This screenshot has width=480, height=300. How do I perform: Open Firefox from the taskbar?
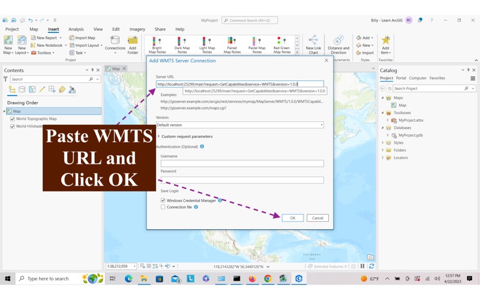[252, 278]
